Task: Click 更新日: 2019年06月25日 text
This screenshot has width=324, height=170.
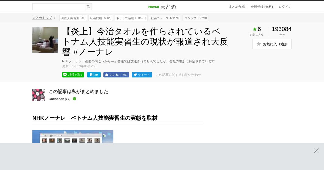Action: [x=80, y=66]
